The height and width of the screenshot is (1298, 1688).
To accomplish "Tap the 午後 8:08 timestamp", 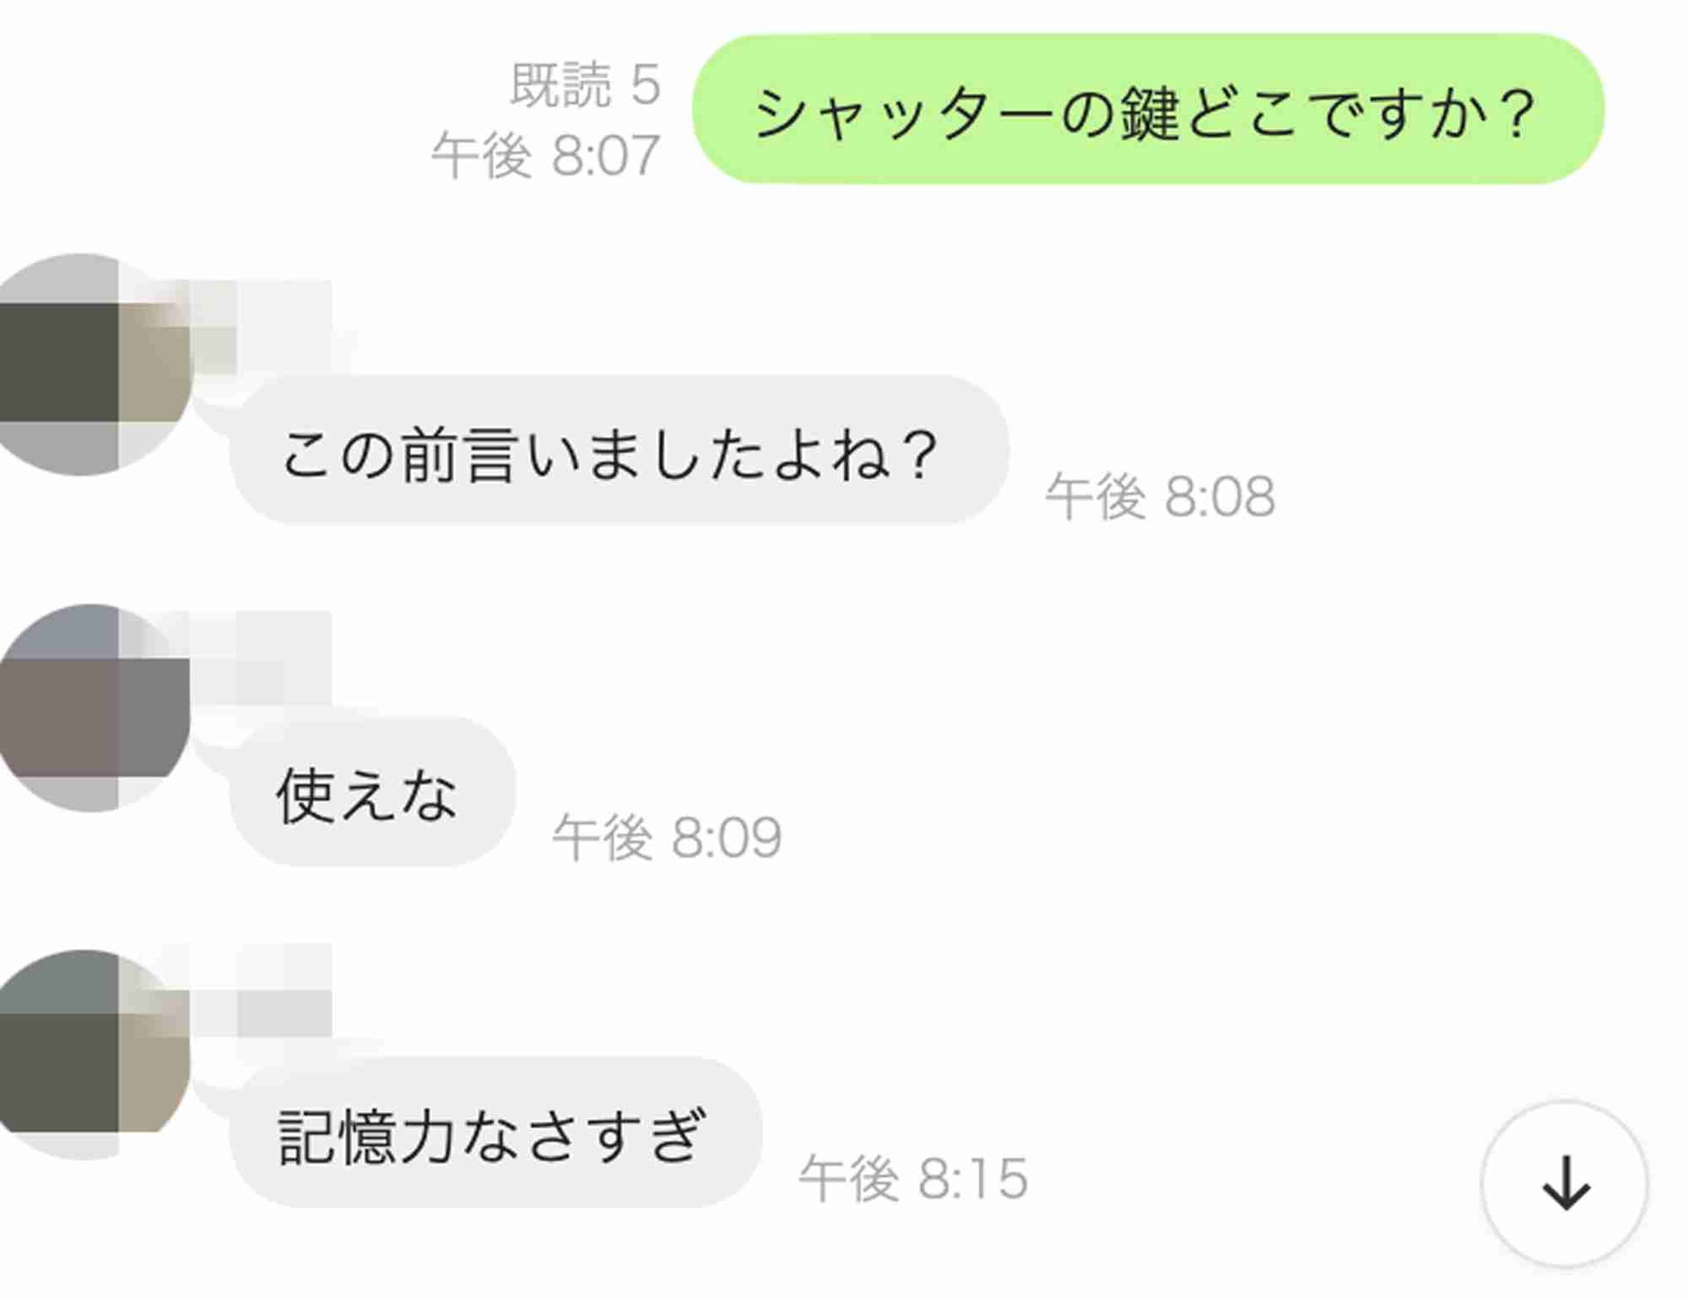I will (1160, 497).
